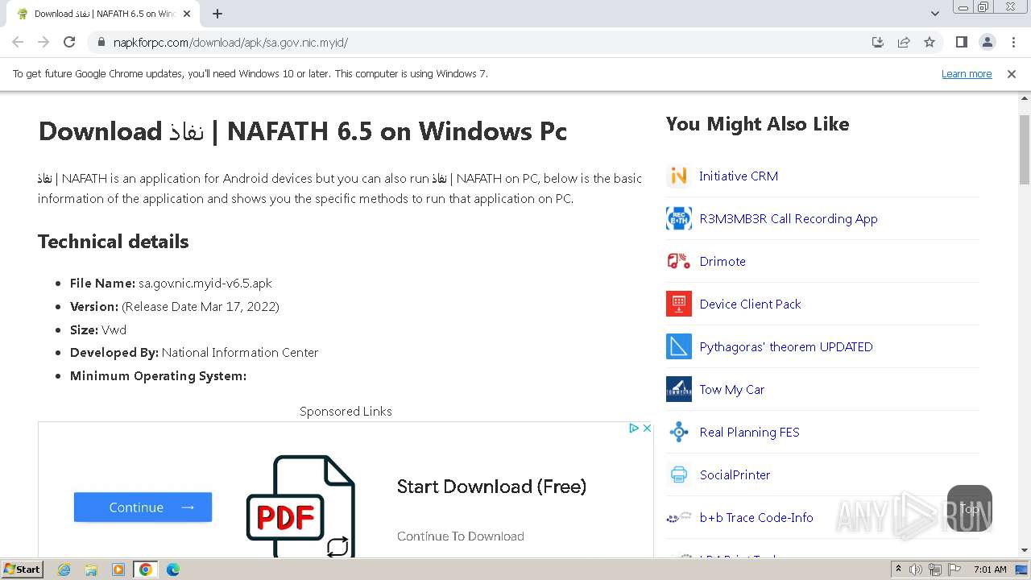Reload the current page
The image size is (1031, 580).
[x=69, y=42]
